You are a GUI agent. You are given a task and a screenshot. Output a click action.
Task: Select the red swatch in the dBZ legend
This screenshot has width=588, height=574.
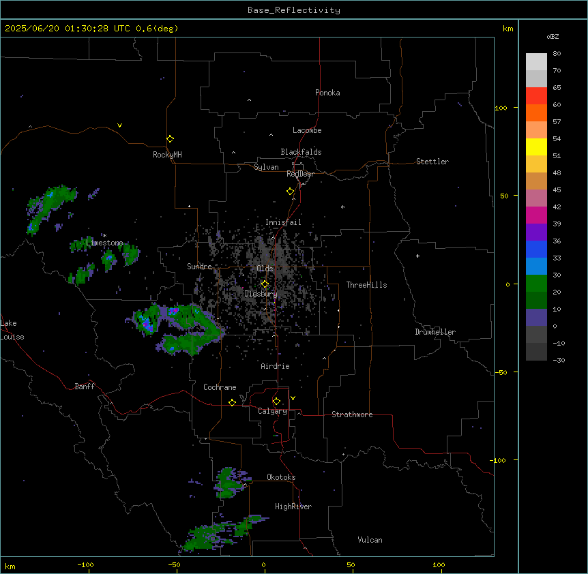tap(536, 96)
